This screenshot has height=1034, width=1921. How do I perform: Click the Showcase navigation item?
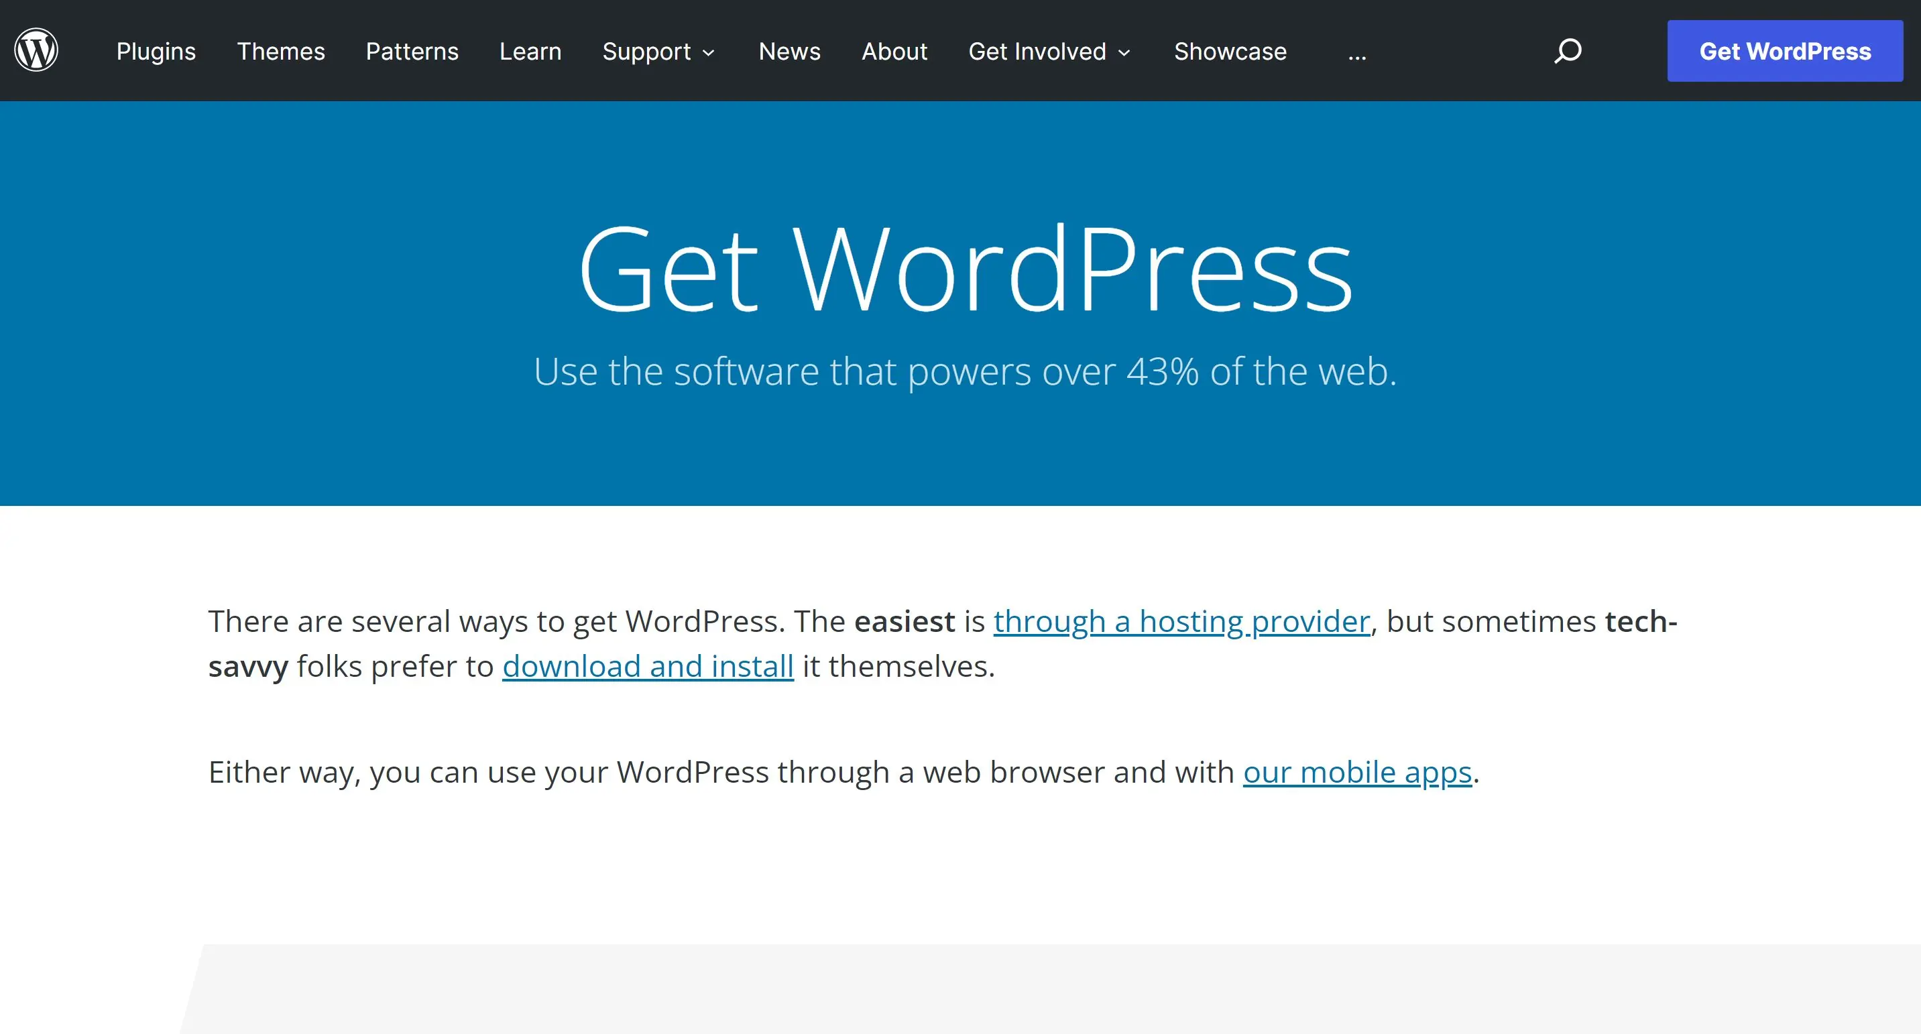tap(1229, 51)
